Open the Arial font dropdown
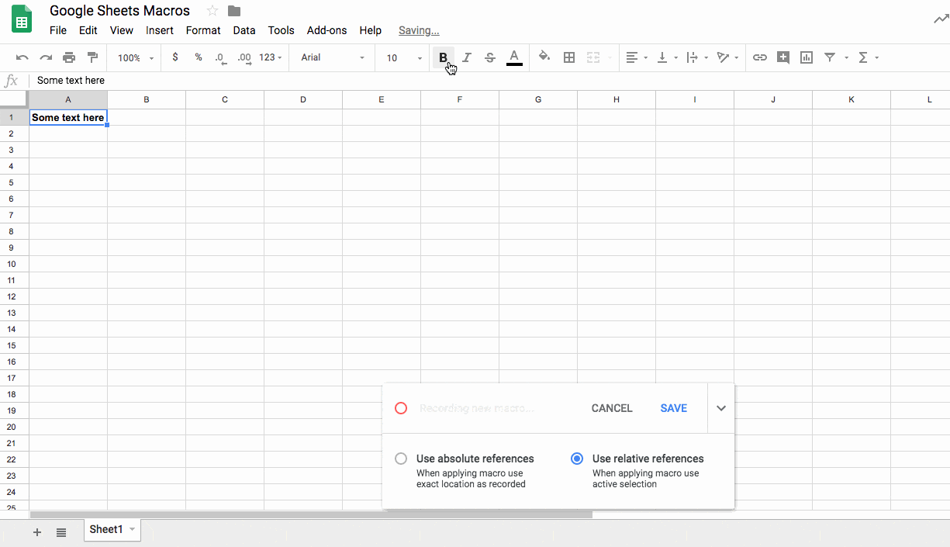The height and width of the screenshot is (547, 950). pyautogui.click(x=333, y=57)
